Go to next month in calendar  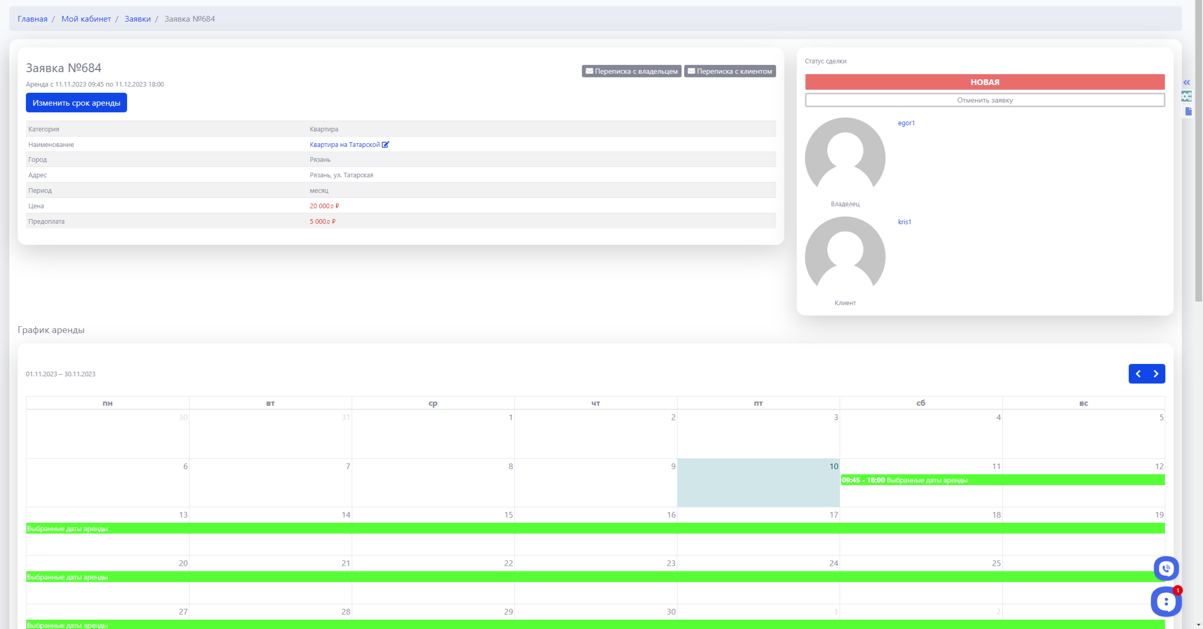click(1156, 374)
